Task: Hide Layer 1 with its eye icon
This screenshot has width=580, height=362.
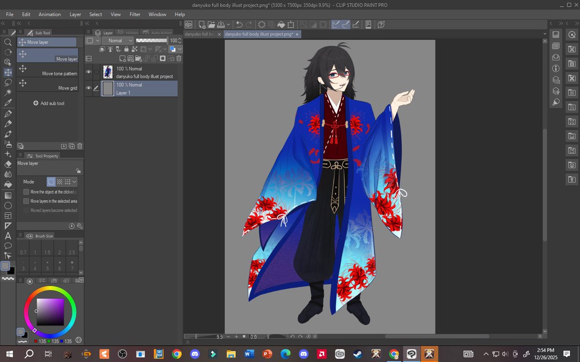Action: (x=88, y=88)
